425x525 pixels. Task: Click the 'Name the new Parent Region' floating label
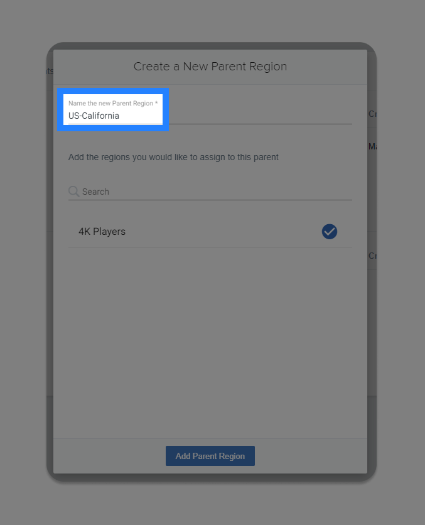(110, 103)
